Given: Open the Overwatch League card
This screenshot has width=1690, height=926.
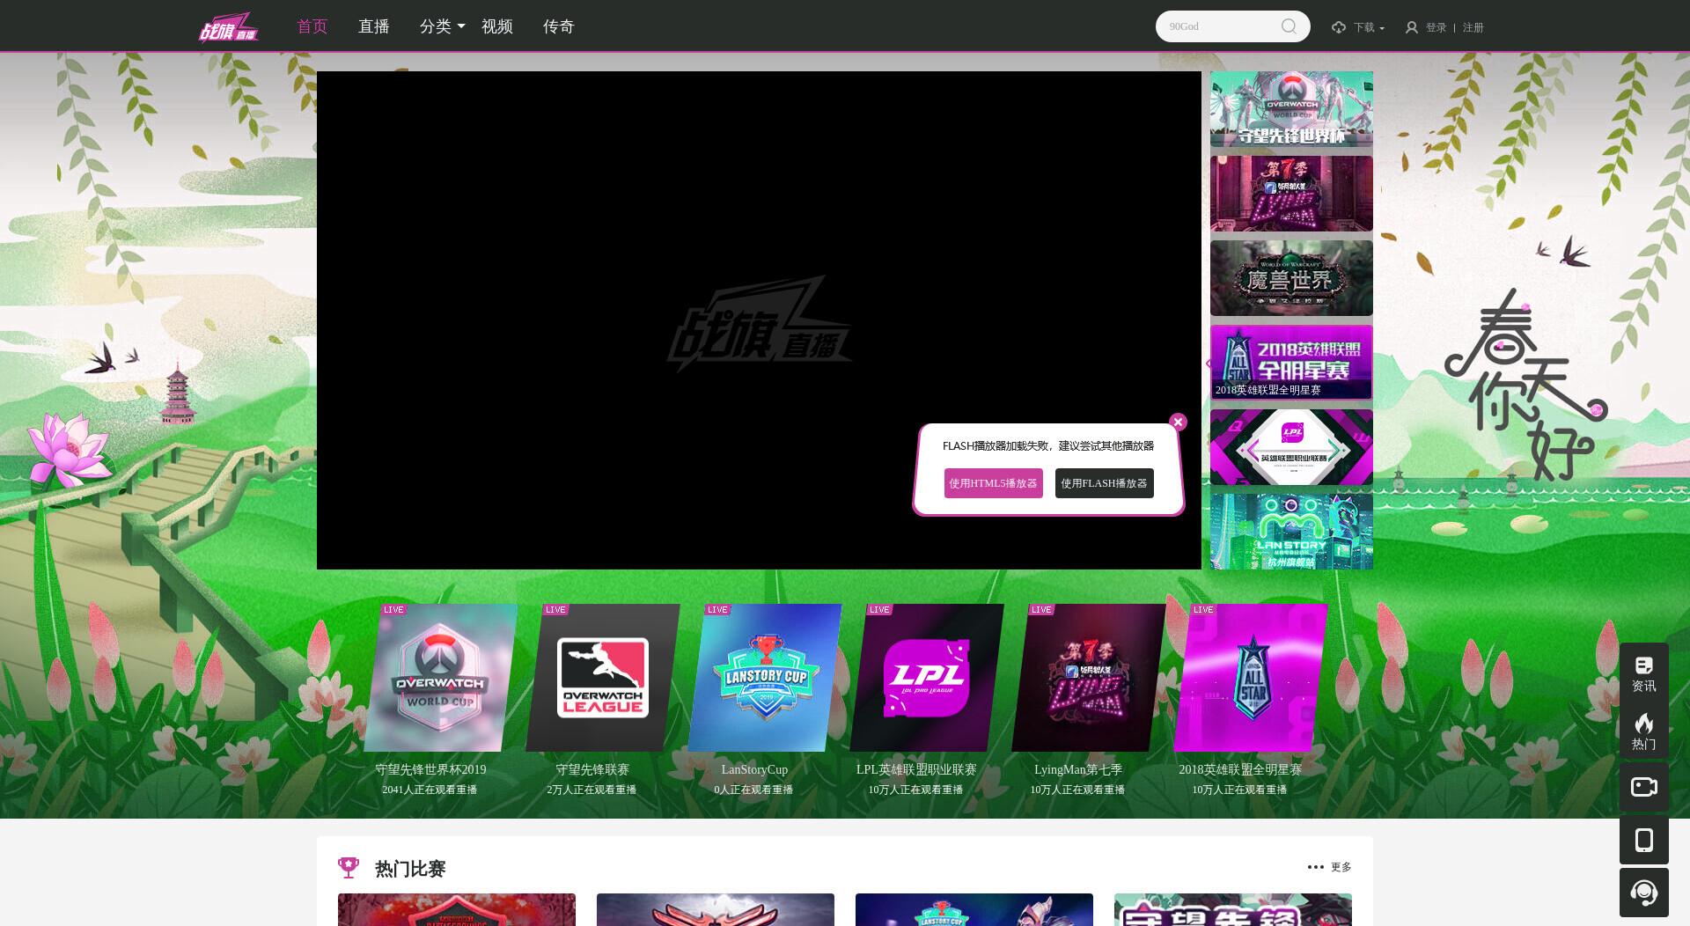Looking at the screenshot, I should point(602,677).
